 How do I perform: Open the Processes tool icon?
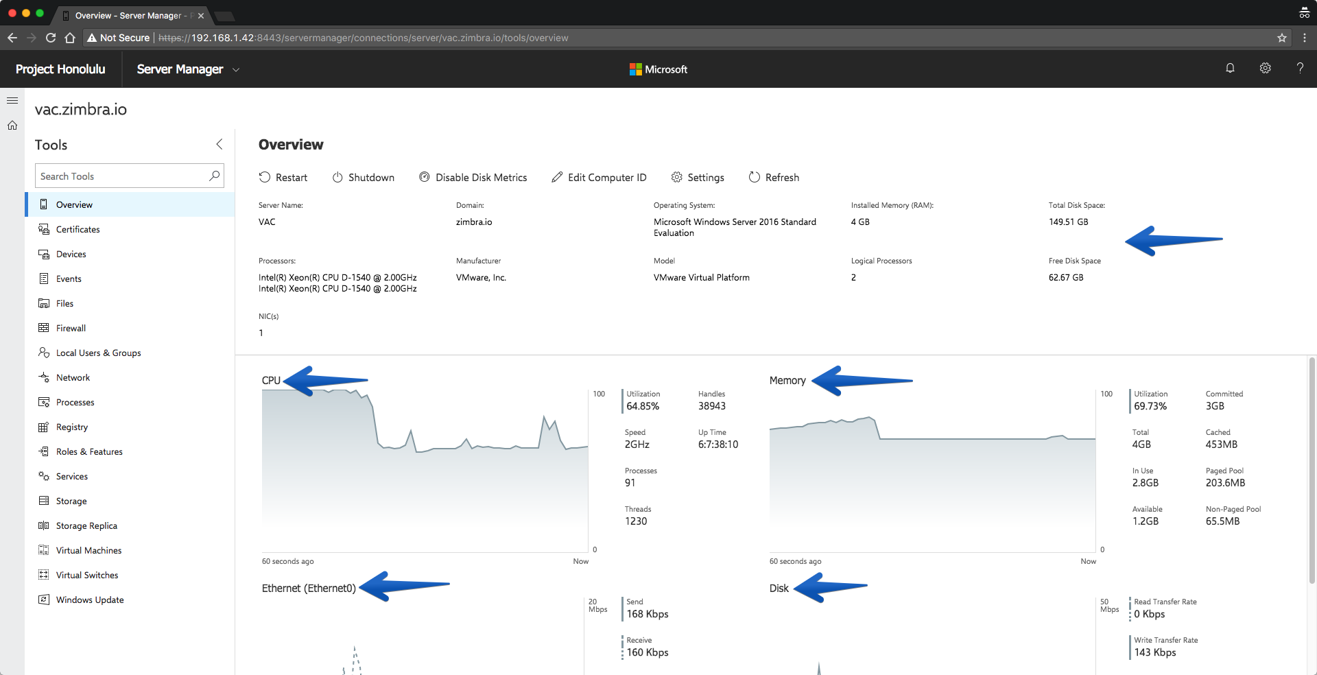44,402
